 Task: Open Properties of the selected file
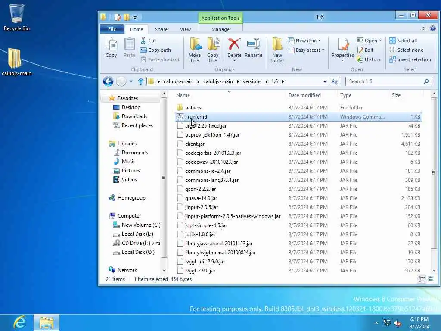pos(342,47)
